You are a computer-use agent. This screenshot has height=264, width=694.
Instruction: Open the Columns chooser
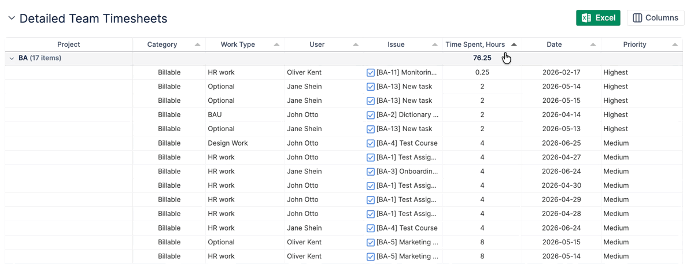655,18
